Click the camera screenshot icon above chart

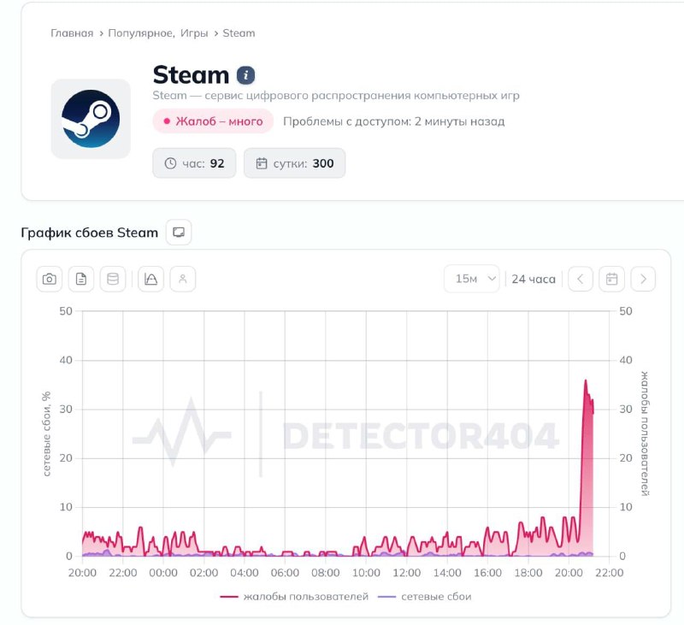coord(50,279)
